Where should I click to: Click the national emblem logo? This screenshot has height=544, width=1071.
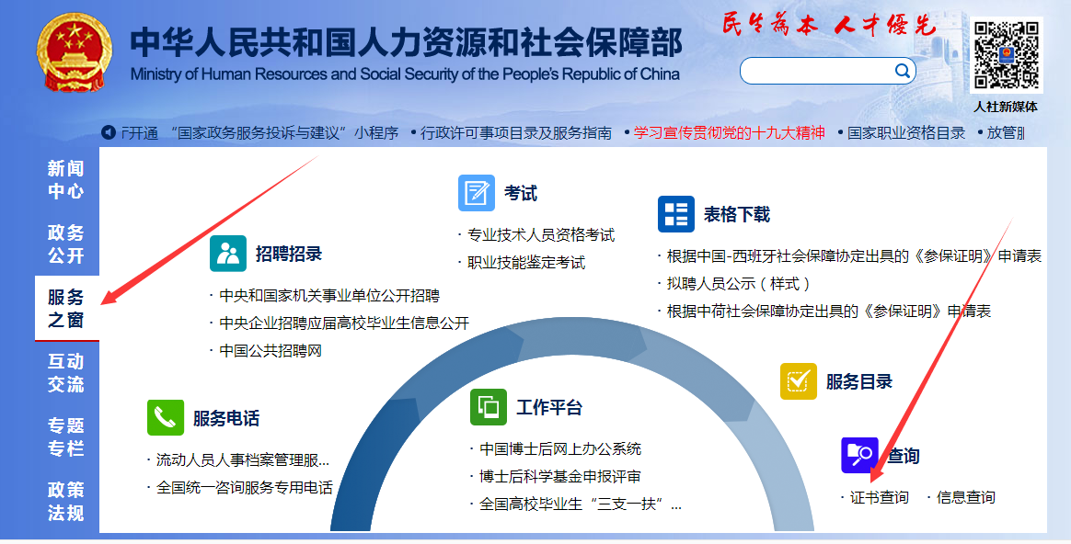coord(74,50)
